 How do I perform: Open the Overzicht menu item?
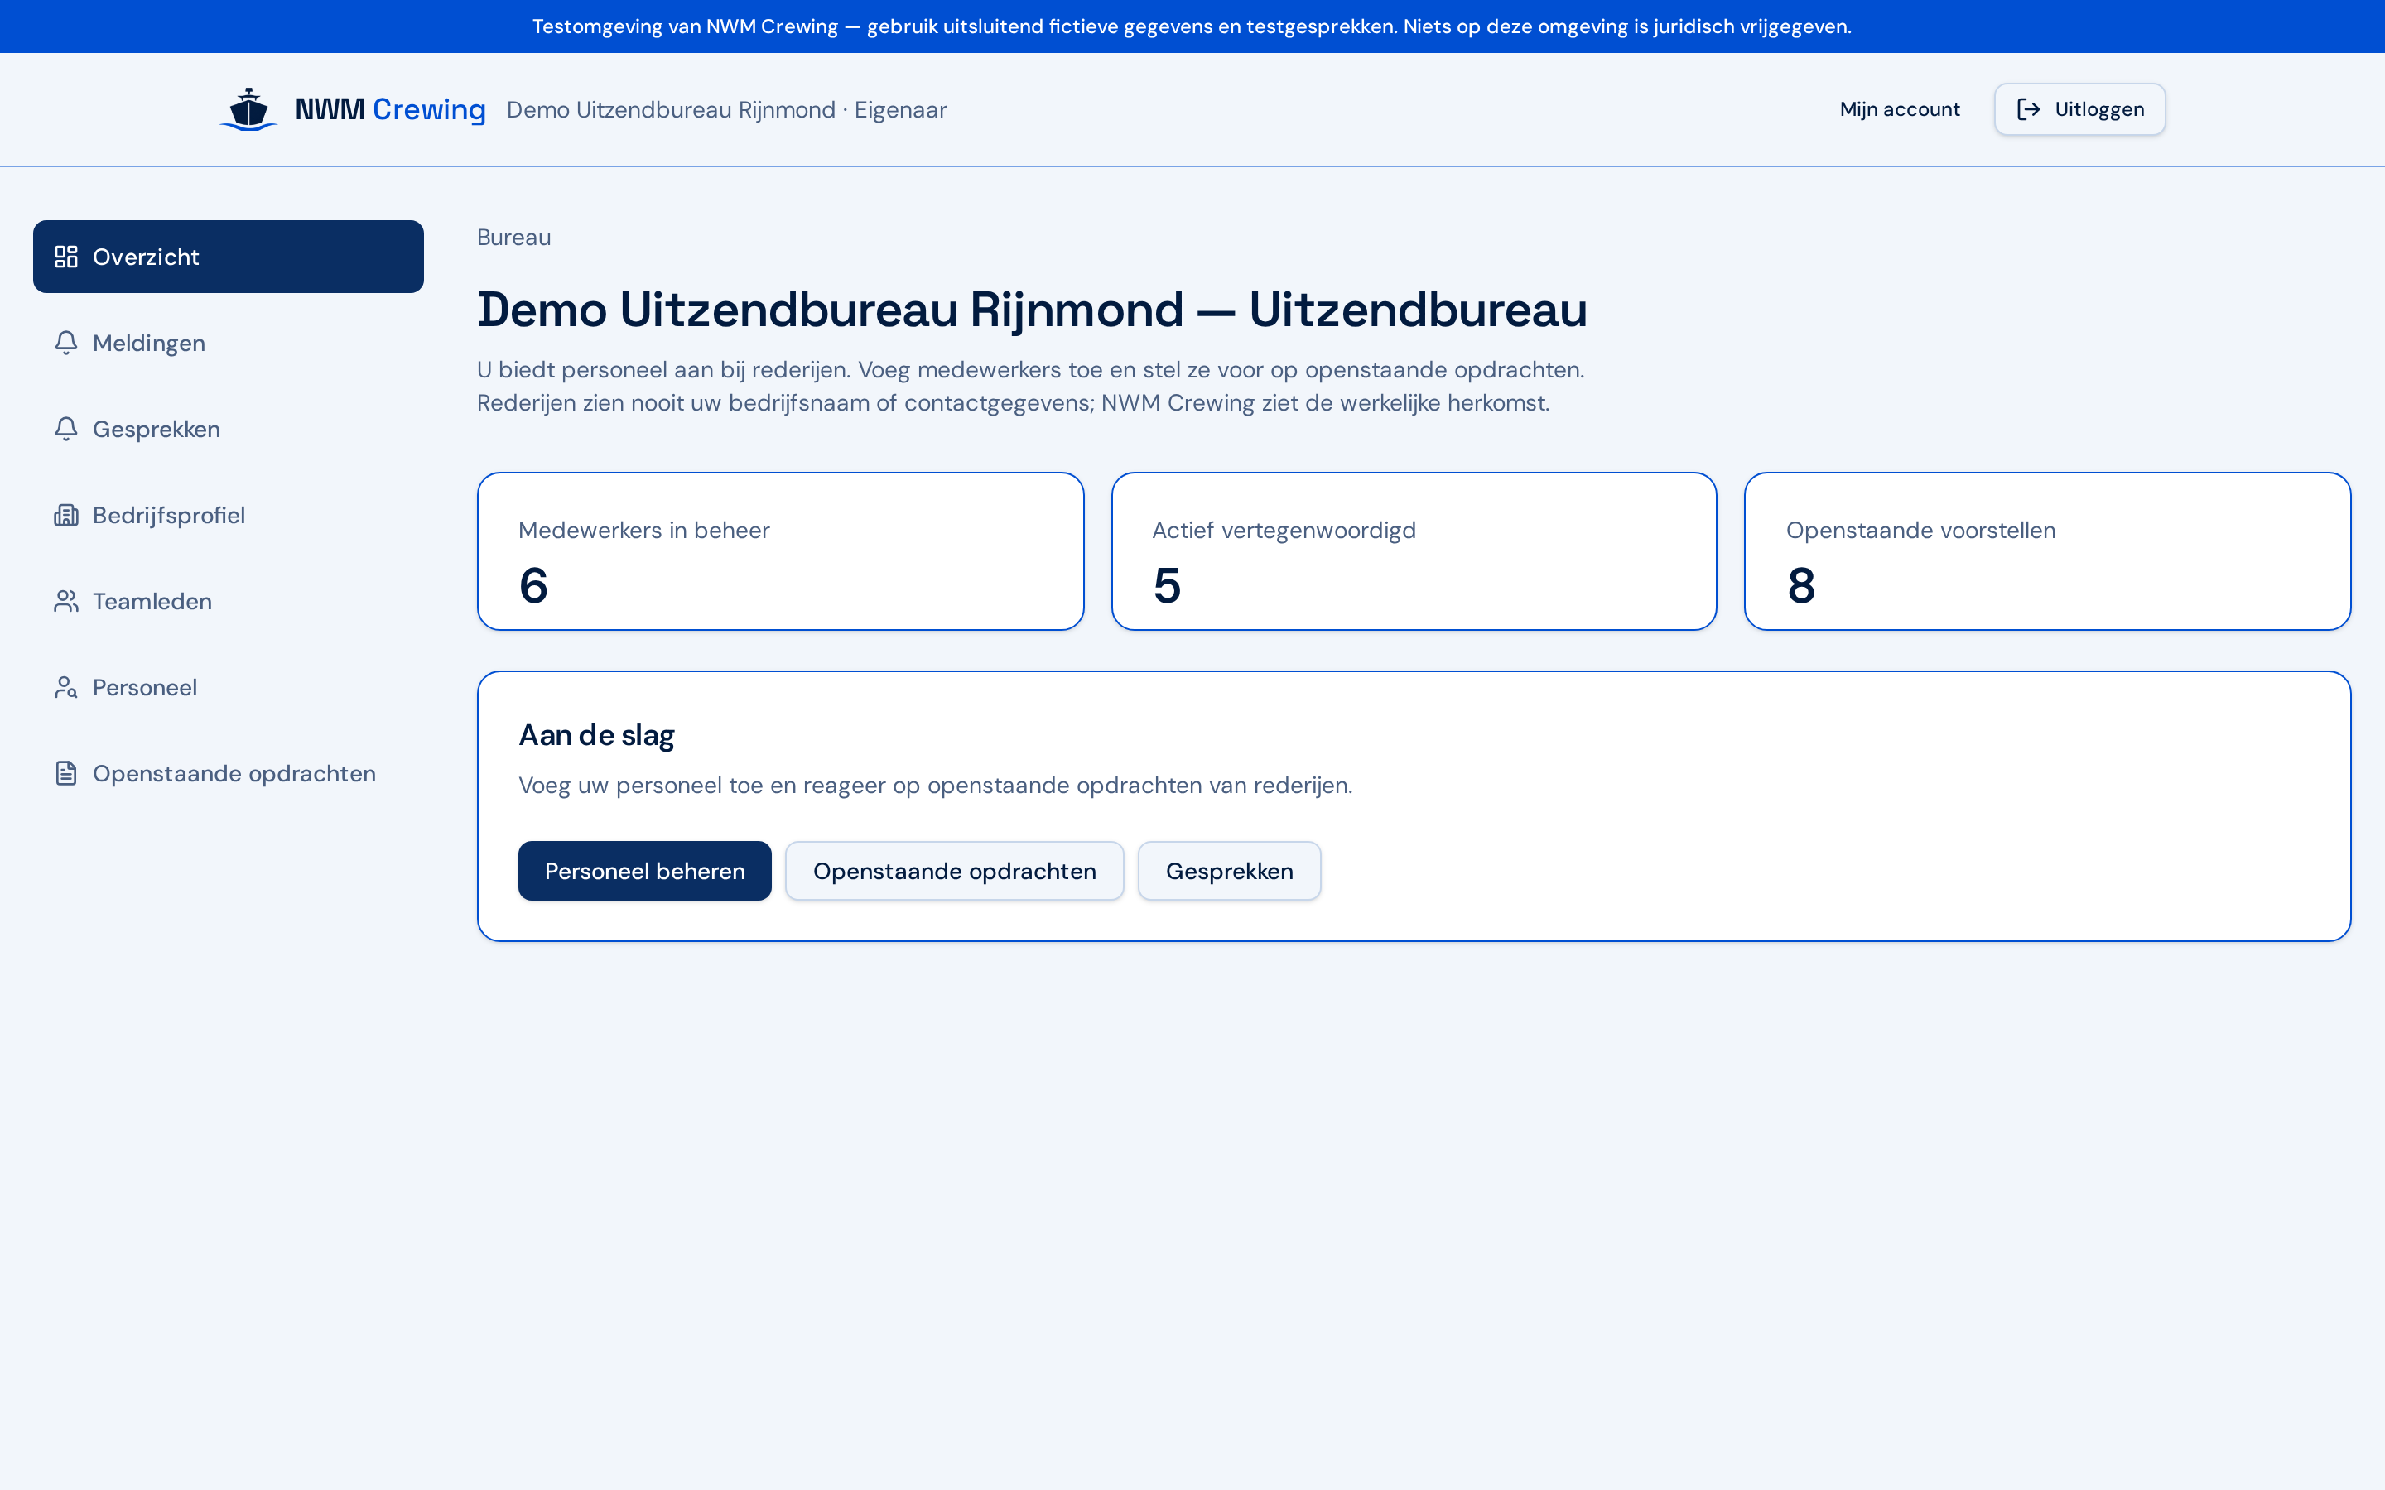[x=229, y=257]
